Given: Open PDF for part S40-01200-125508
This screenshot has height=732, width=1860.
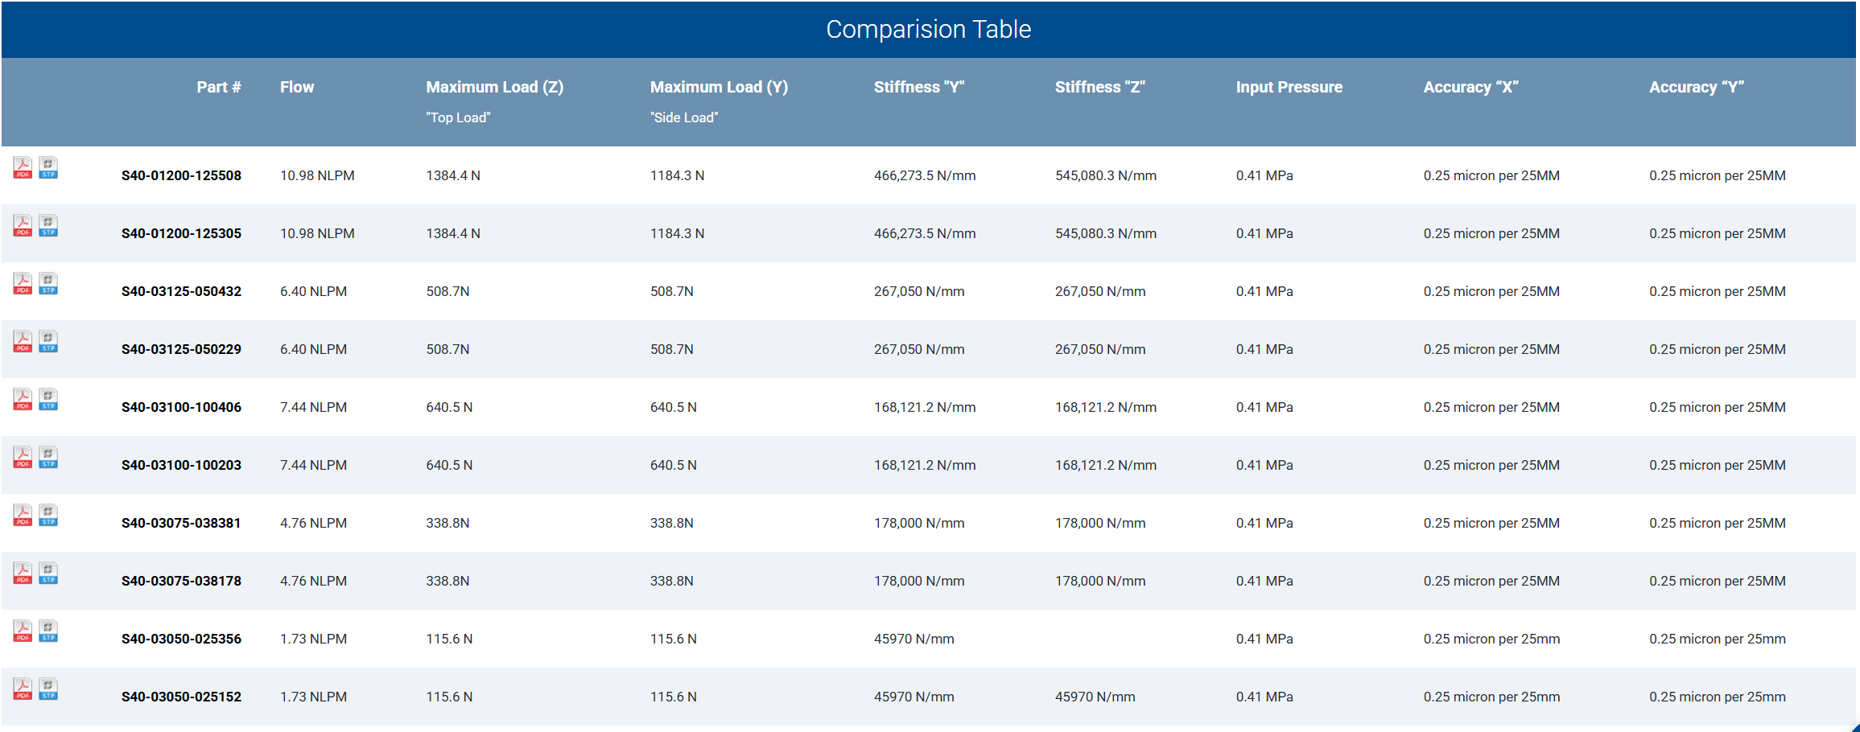Looking at the screenshot, I should [23, 168].
